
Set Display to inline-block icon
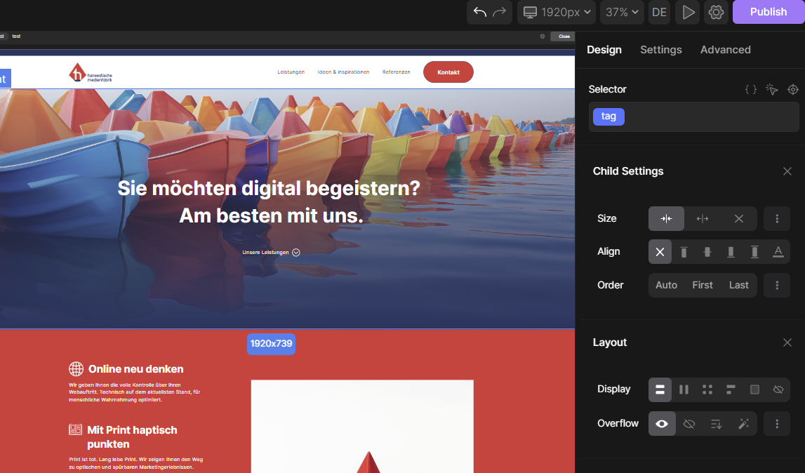731,389
